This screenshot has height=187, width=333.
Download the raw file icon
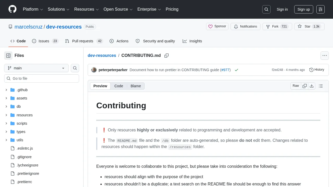tap(312, 86)
